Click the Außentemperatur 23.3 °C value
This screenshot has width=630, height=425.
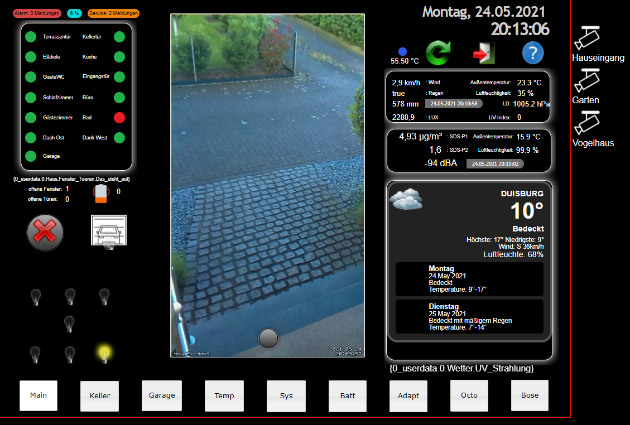(529, 83)
